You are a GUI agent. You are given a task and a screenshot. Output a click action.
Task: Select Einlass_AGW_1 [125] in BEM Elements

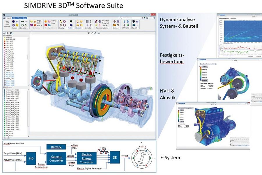click(x=11, y=117)
